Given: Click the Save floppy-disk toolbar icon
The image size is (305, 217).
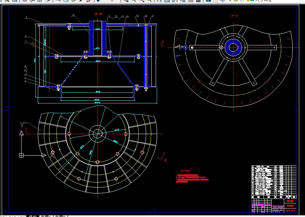Looking at the screenshot, I should [x=15, y=1].
